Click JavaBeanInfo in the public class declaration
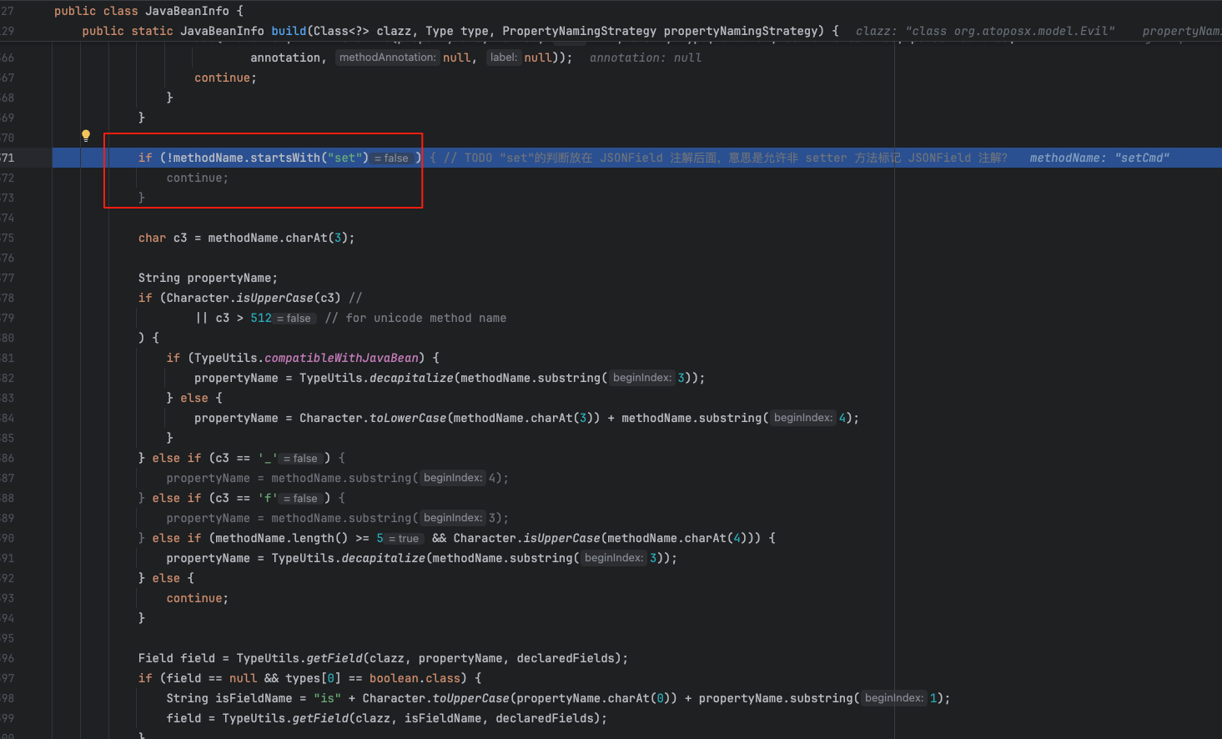The image size is (1222, 739). point(187,11)
